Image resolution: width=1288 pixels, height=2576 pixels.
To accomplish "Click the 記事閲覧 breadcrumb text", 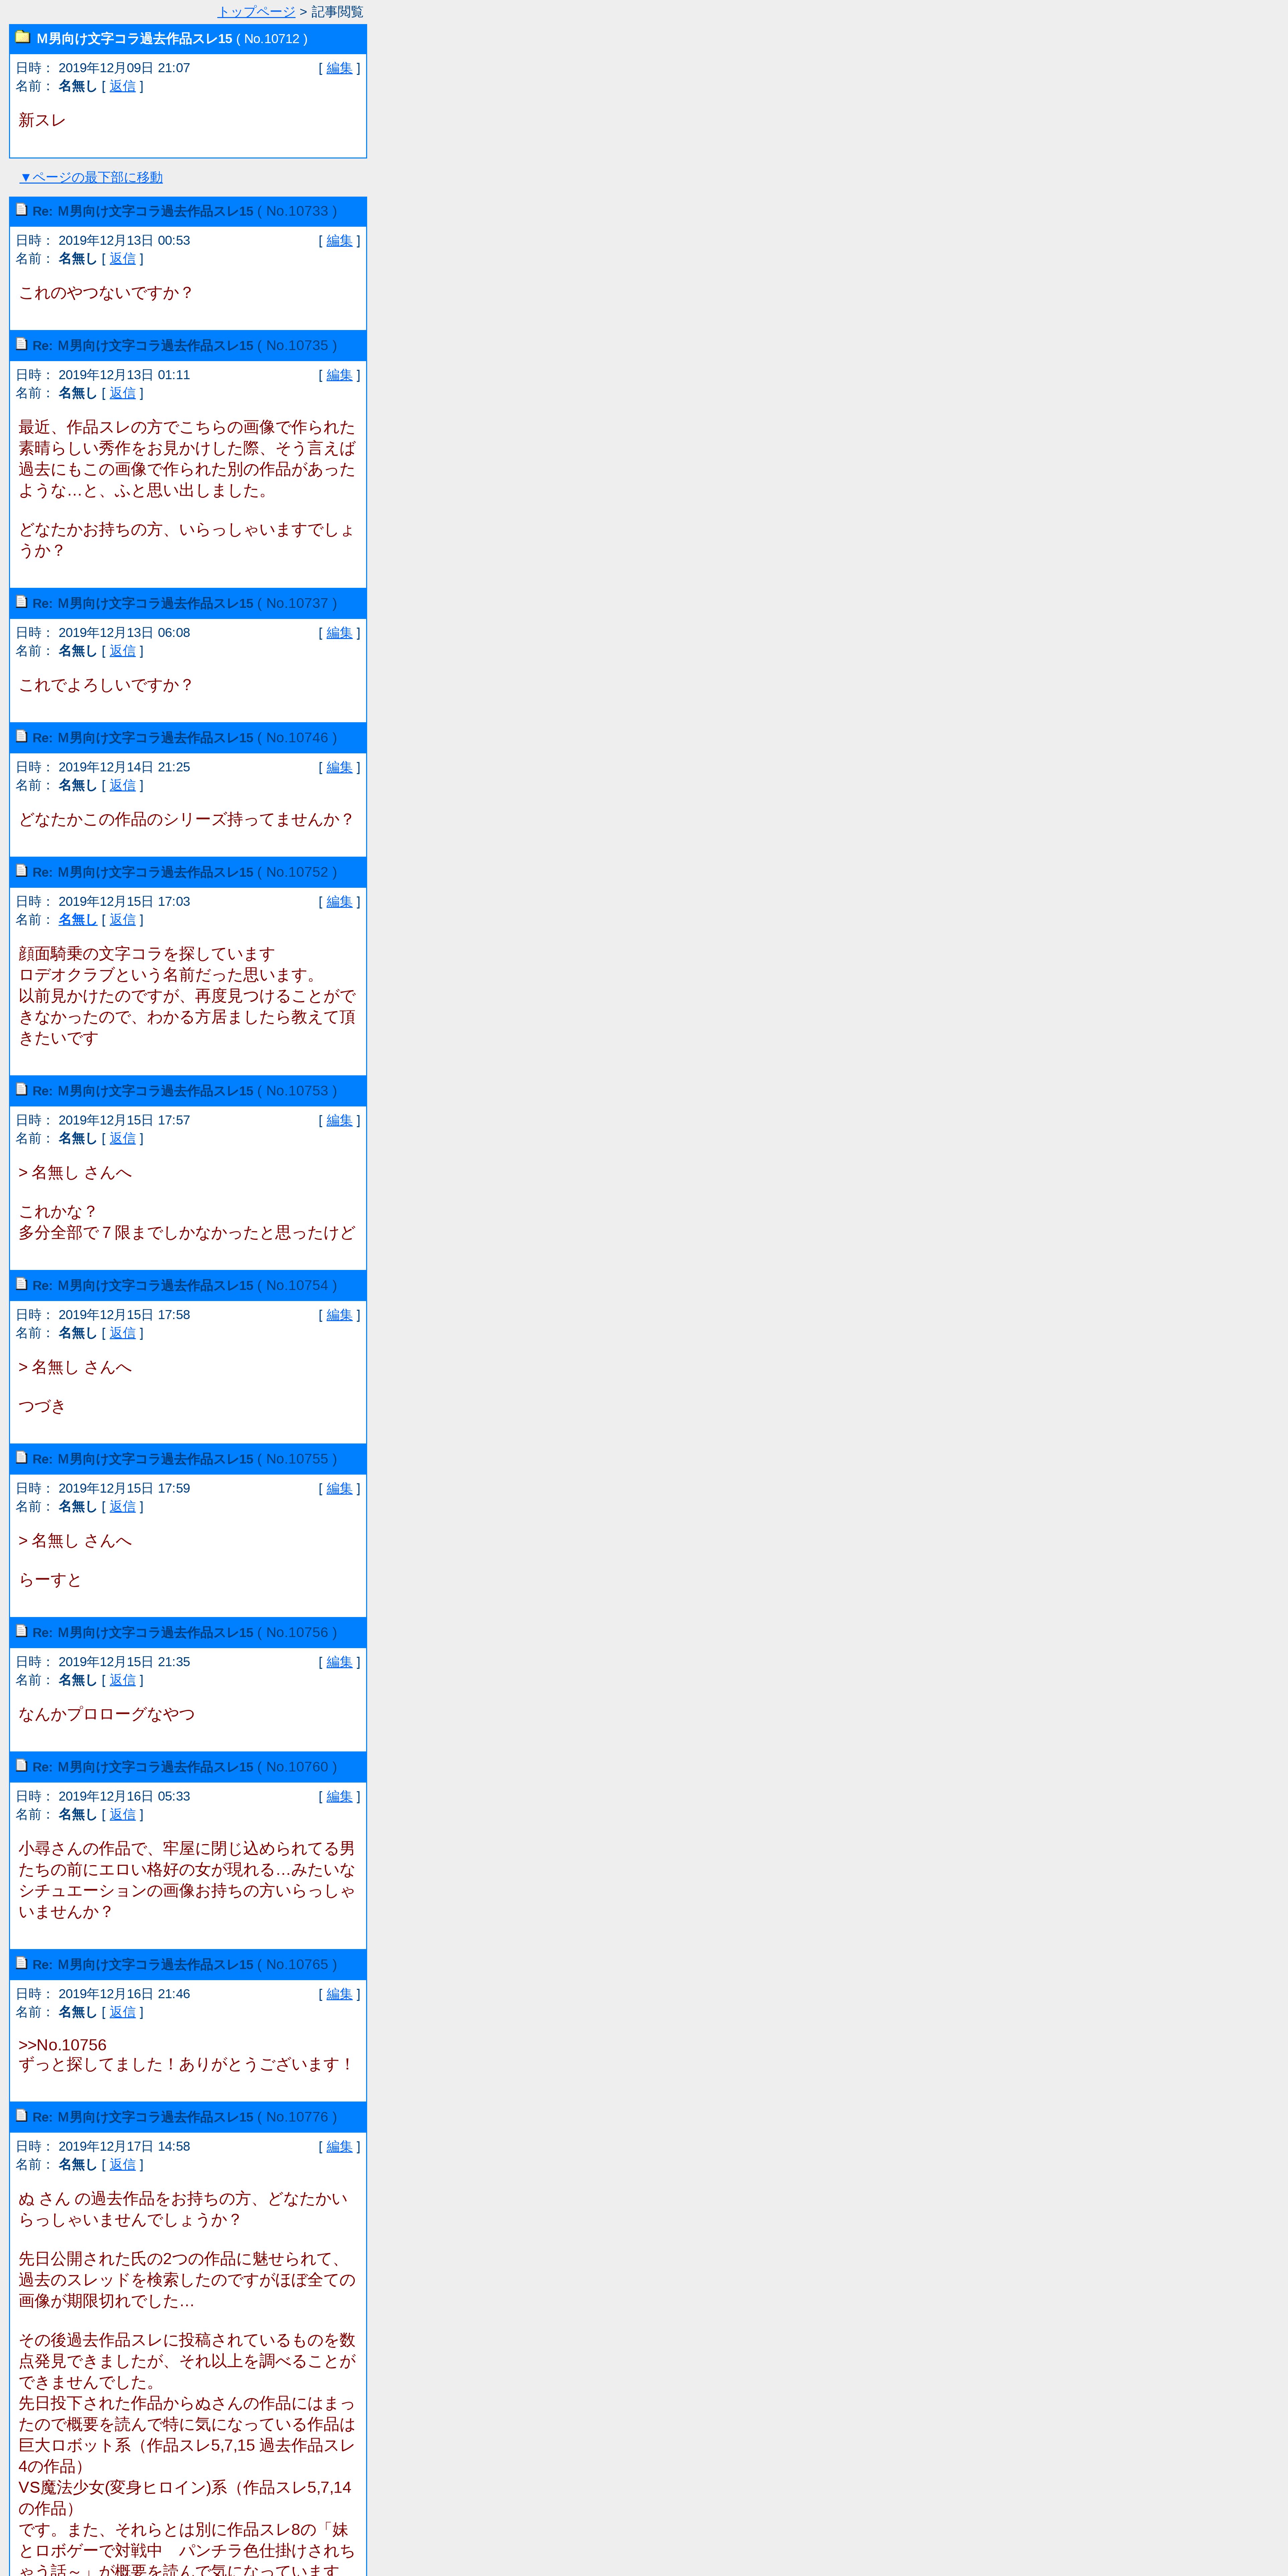I will tap(337, 12).
